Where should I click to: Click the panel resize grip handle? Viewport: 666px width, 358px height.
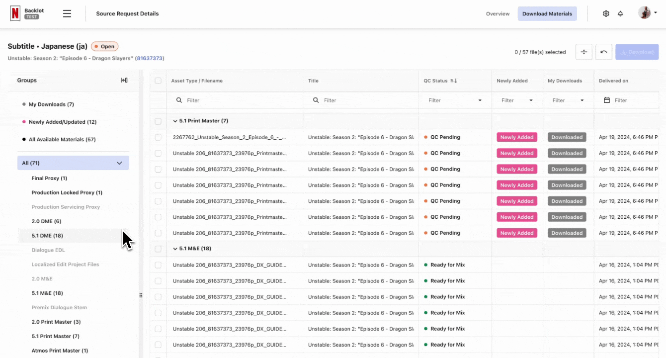click(141, 295)
